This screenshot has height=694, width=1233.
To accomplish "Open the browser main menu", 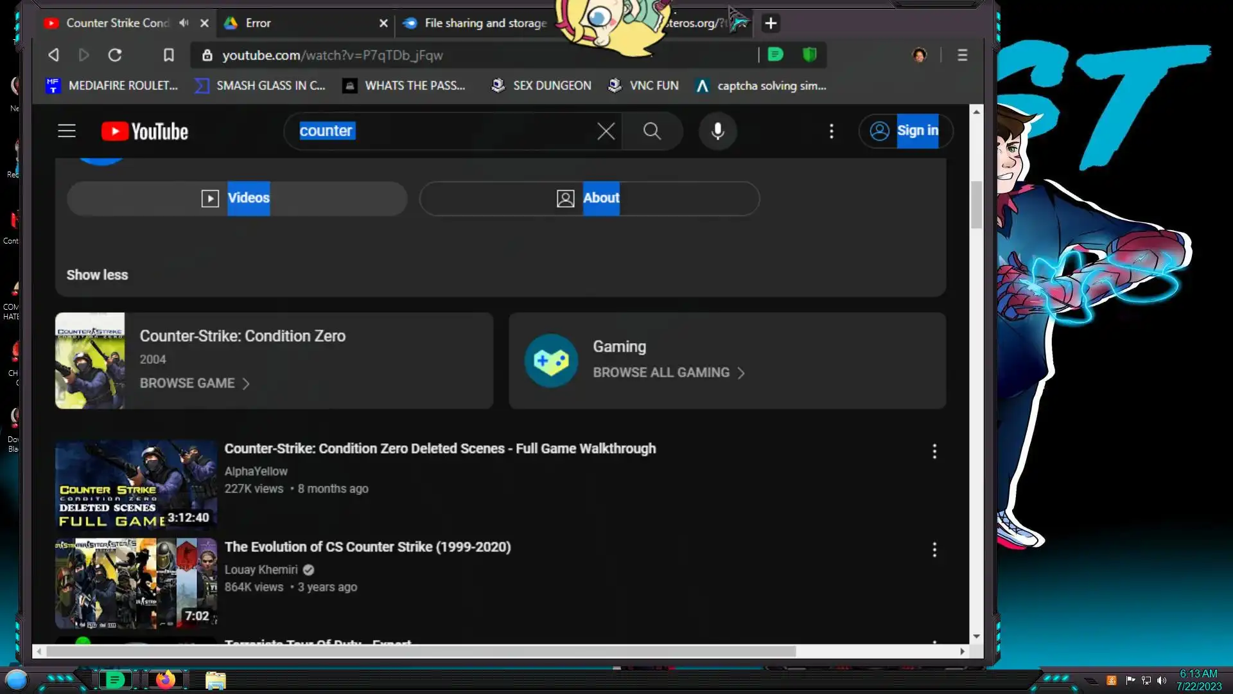I will [x=962, y=55].
